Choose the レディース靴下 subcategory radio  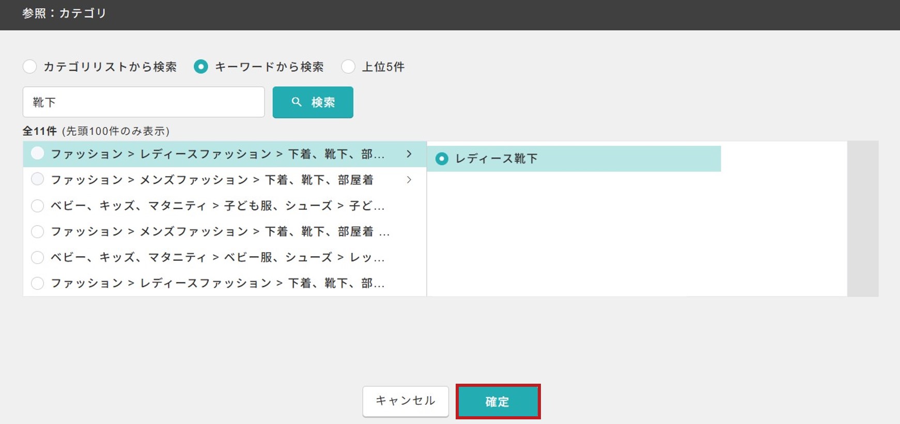pyautogui.click(x=442, y=159)
